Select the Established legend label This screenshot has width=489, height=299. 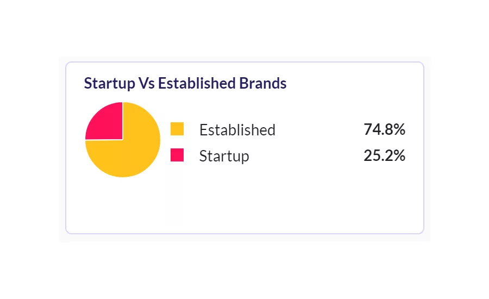[237, 129]
